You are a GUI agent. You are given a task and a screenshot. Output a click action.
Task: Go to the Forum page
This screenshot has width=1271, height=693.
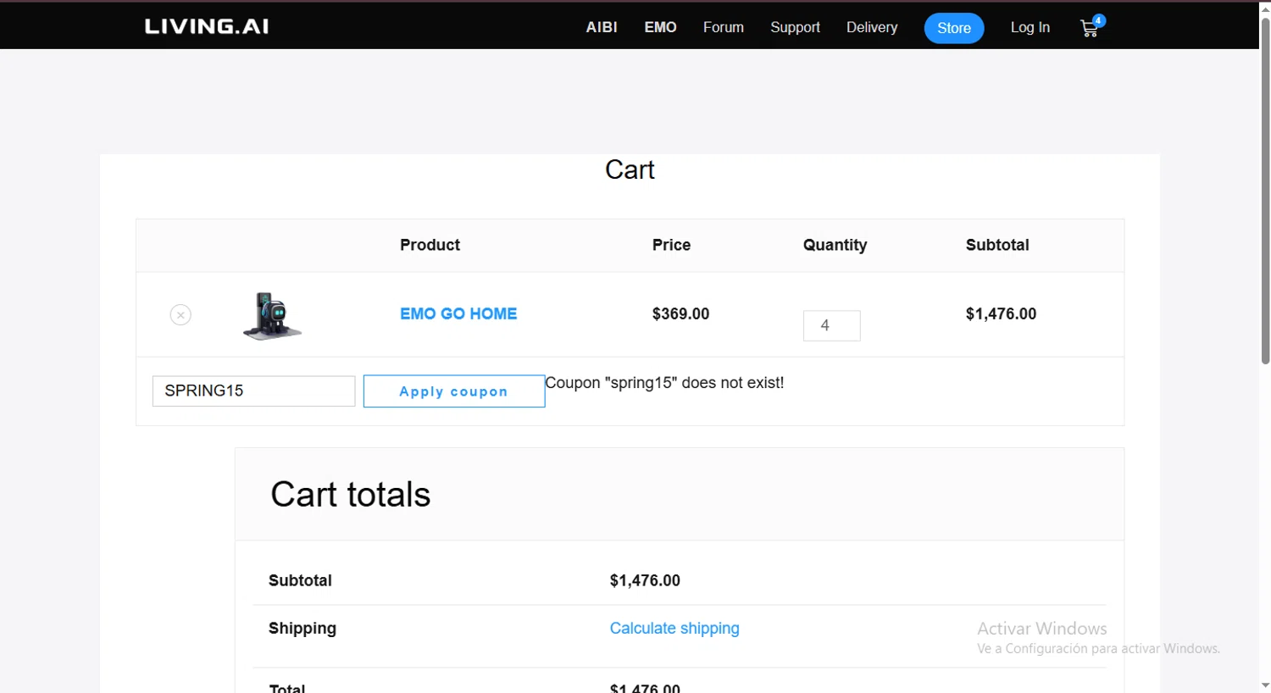pos(724,27)
